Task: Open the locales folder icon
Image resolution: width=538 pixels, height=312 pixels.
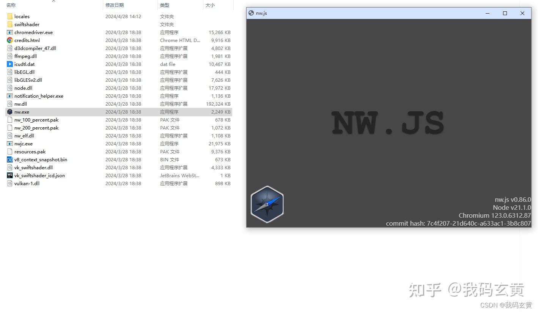Action: (x=9, y=16)
